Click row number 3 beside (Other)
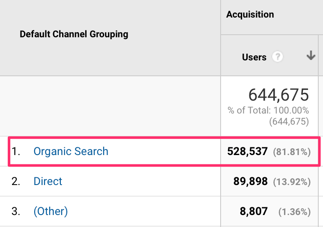This screenshot has width=323, height=227. pos(16,211)
